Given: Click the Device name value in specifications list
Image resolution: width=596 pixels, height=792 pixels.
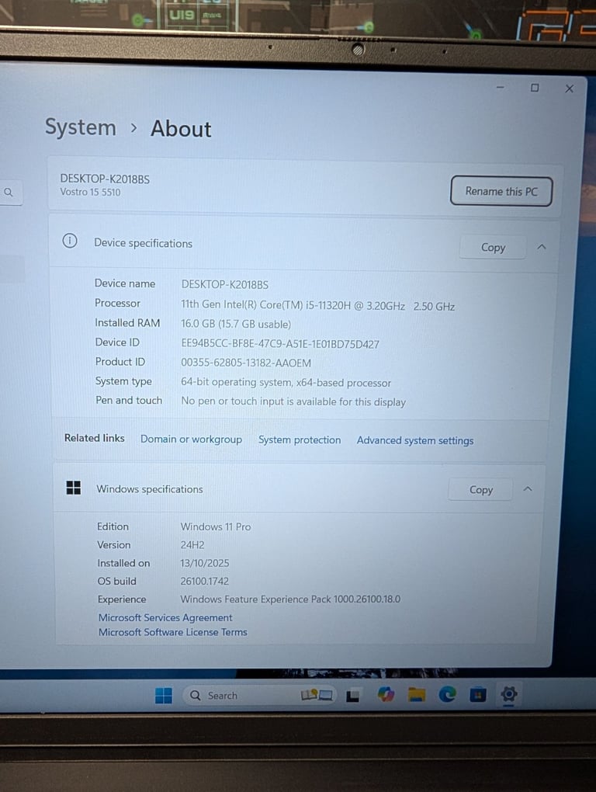Looking at the screenshot, I should point(224,284).
